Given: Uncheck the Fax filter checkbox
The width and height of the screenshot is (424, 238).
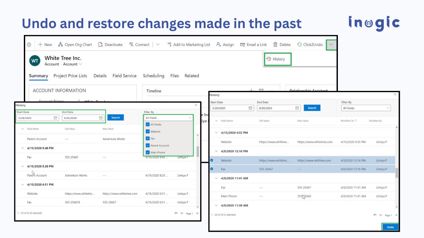Looking at the screenshot, I should pyautogui.click(x=148, y=139).
